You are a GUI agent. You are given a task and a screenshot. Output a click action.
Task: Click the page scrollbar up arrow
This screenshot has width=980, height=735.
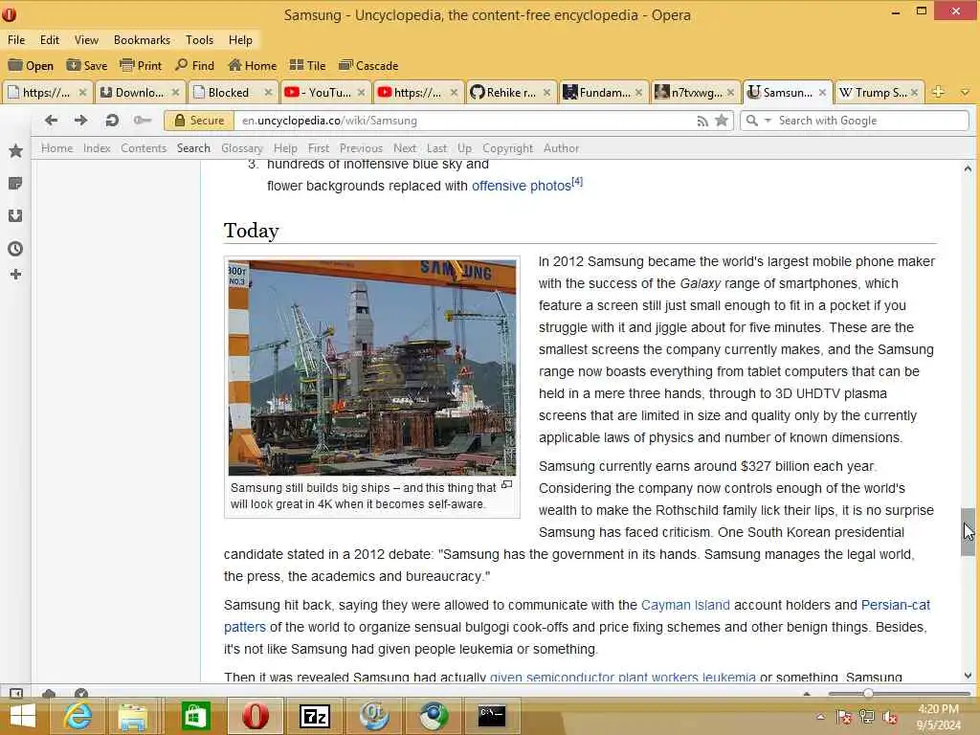tap(968, 168)
